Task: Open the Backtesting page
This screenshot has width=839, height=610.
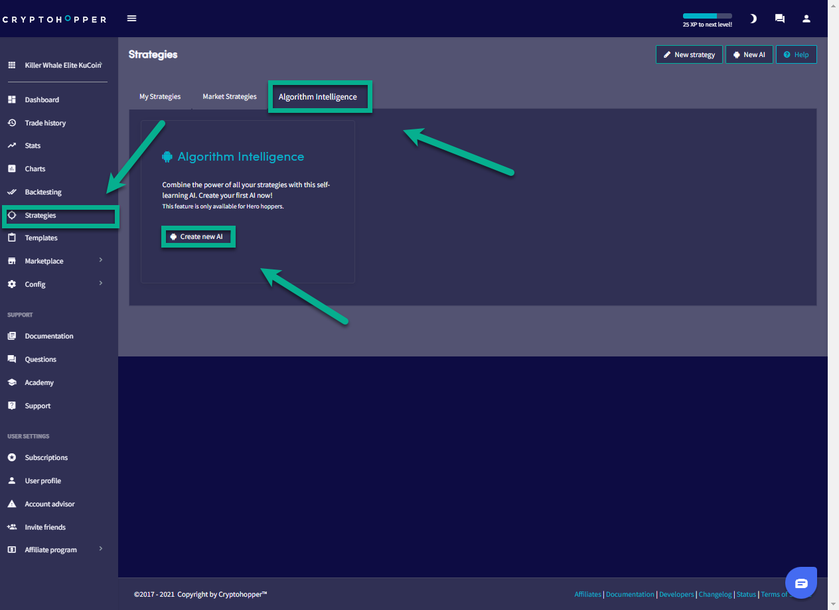Action: [x=43, y=192]
